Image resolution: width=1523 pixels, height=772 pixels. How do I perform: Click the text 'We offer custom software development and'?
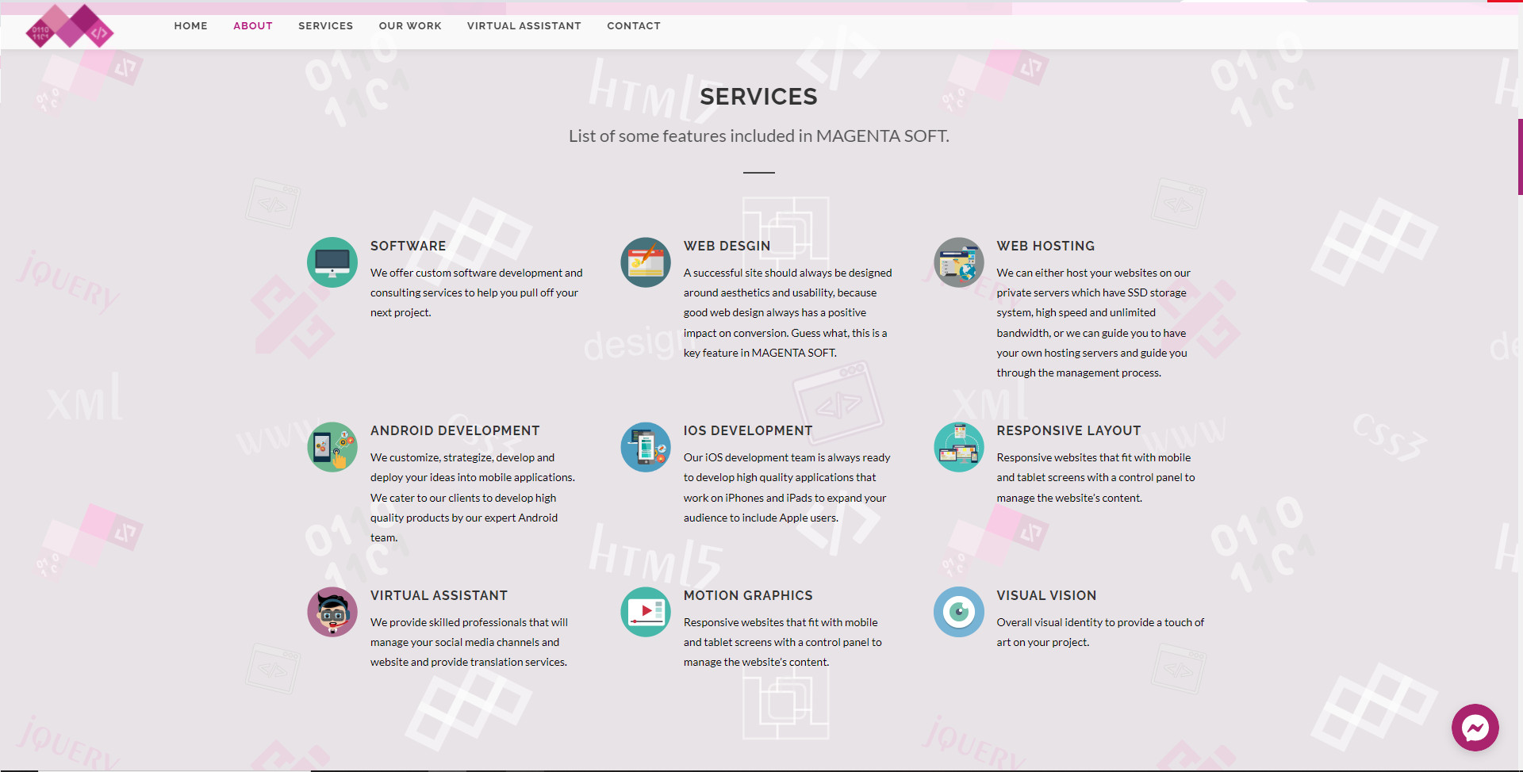[477, 273]
